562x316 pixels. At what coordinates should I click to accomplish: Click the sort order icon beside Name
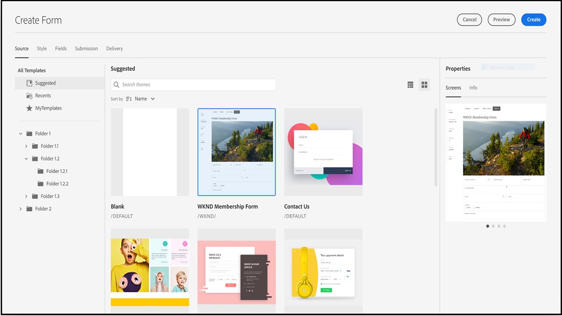point(129,99)
